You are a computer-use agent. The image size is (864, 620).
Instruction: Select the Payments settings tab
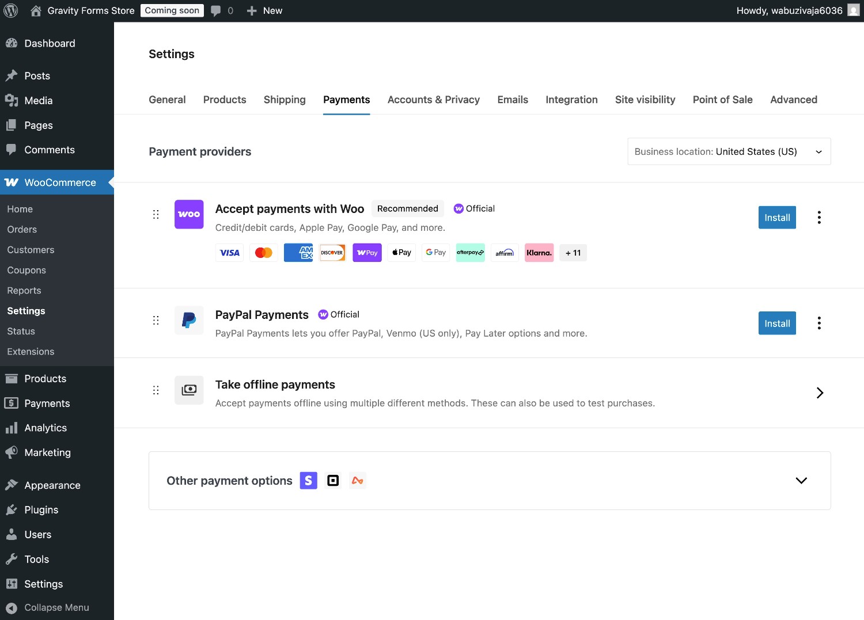[347, 100]
